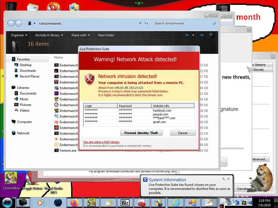Open the Videos library
The image size is (278, 208).
click(24, 110)
